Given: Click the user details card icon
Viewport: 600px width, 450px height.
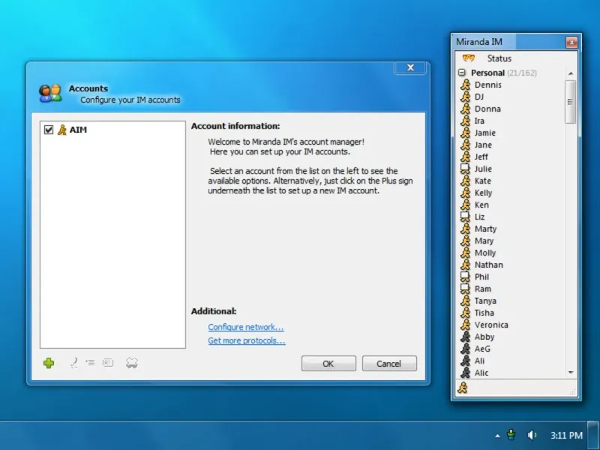Looking at the screenshot, I should point(108,362).
